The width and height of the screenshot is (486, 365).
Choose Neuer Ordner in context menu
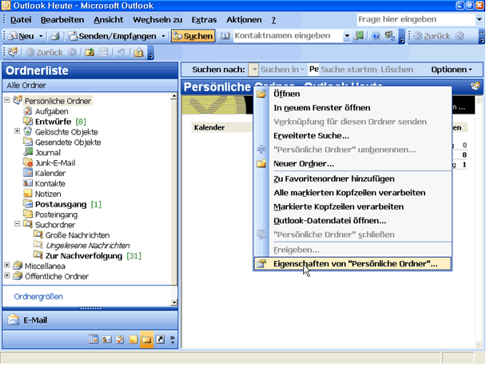point(353,163)
